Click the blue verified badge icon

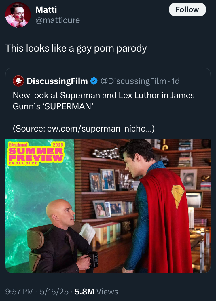(x=94, y=81)
